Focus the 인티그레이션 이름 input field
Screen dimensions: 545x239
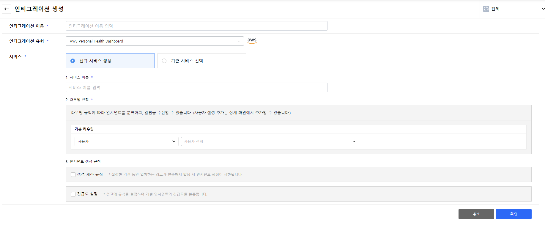196,26
